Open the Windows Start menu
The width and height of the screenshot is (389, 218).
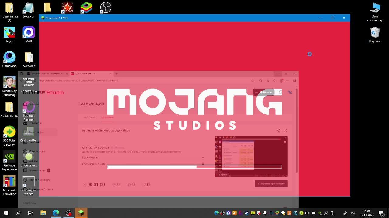(x=6, y=213)
